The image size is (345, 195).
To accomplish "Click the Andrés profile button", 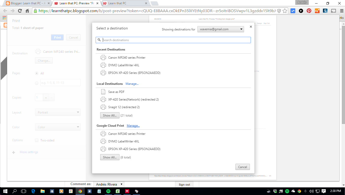I will (x=302, y=2).
